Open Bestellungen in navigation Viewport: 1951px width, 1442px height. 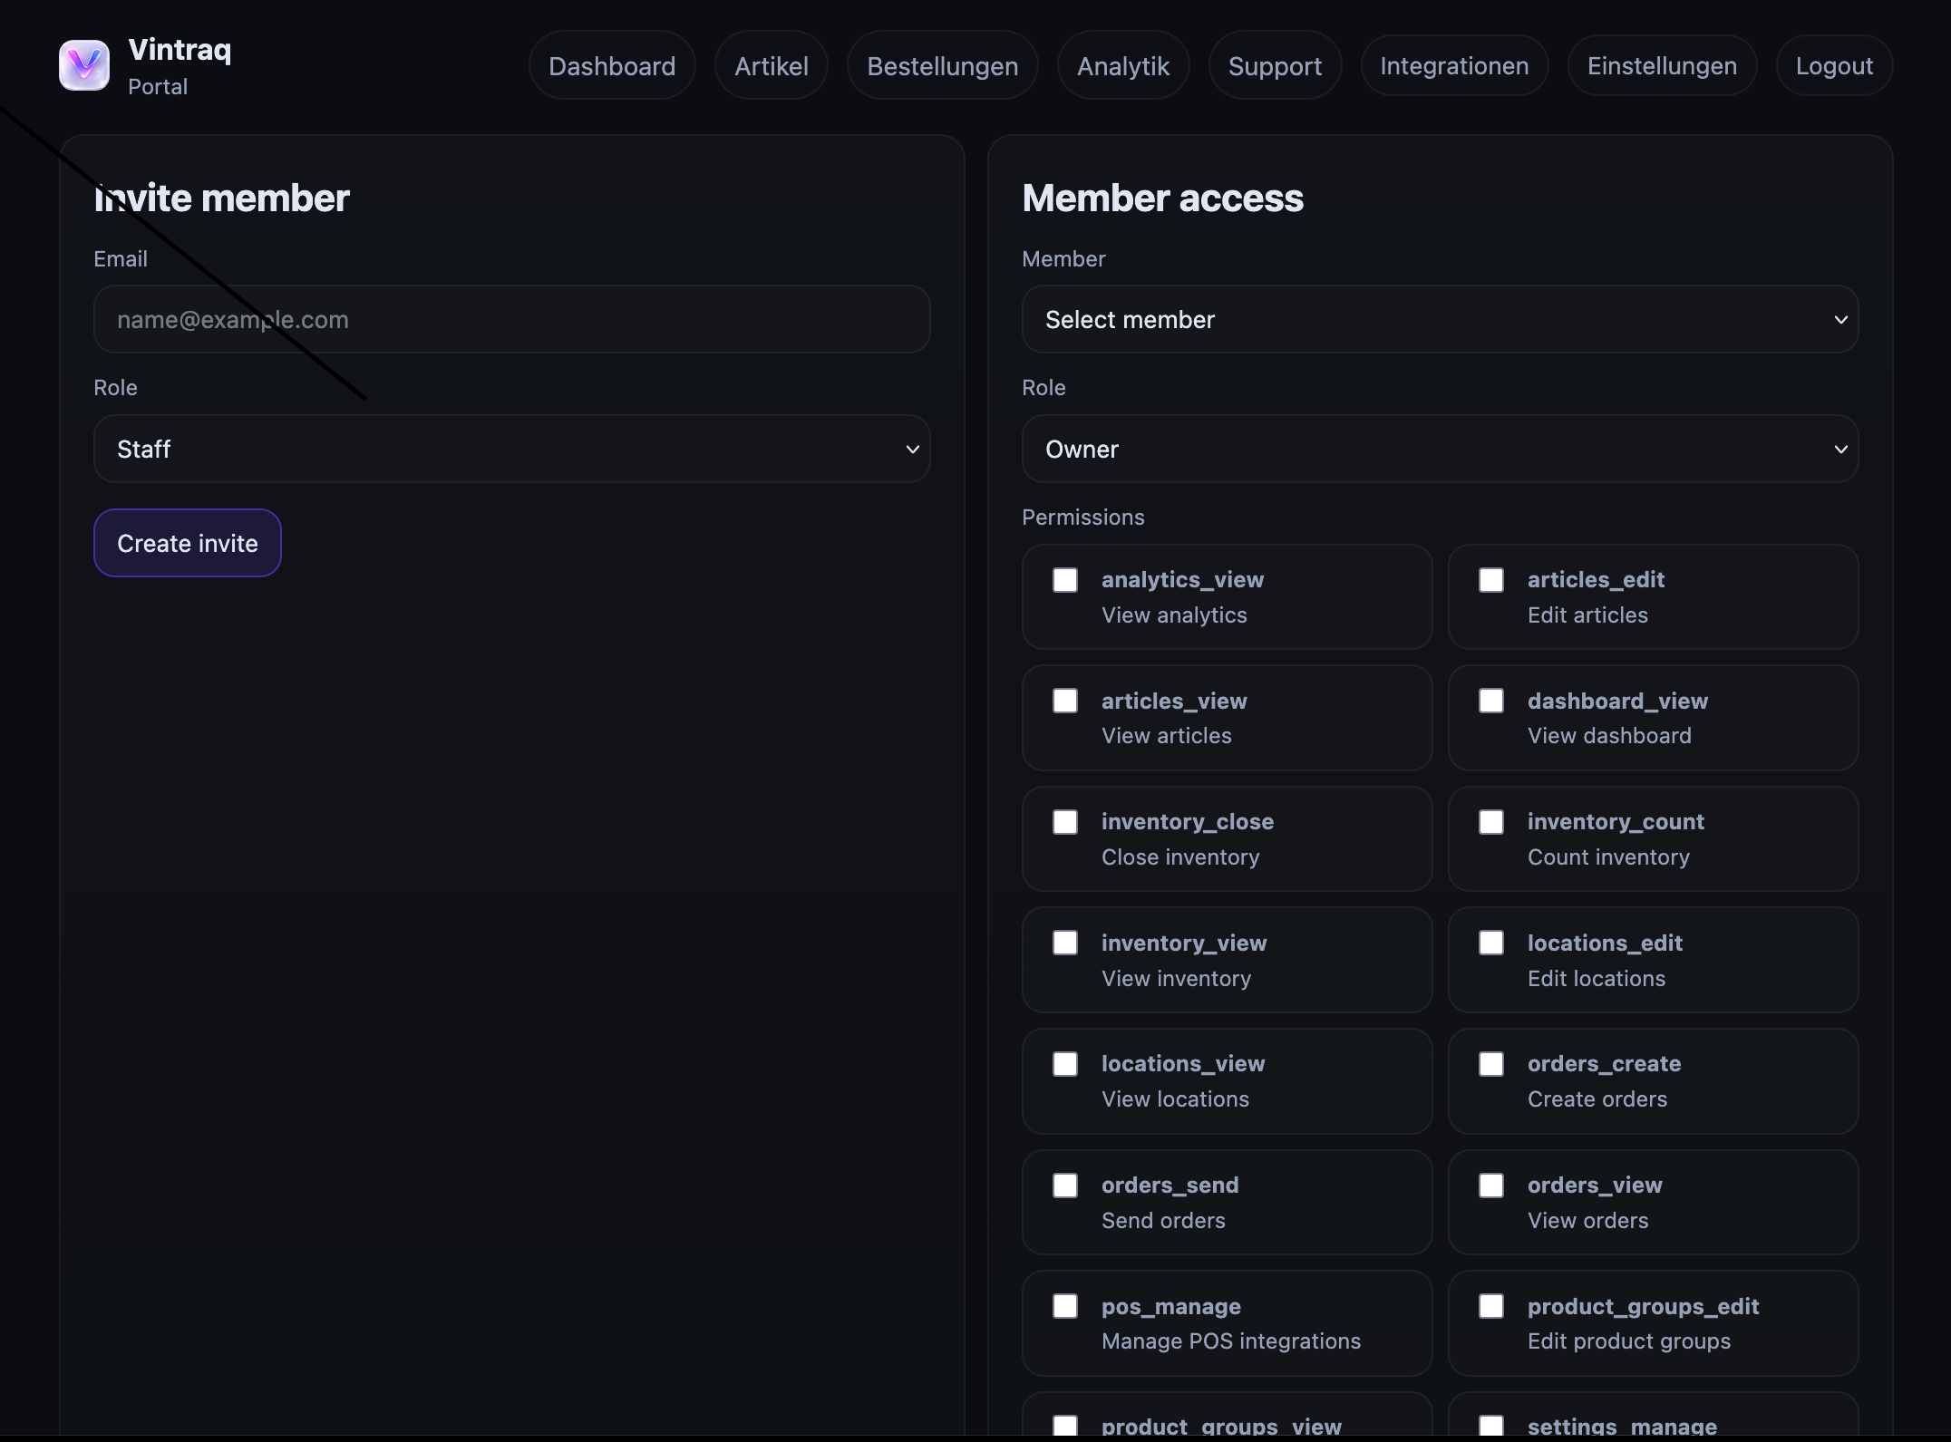click(942, 66)
